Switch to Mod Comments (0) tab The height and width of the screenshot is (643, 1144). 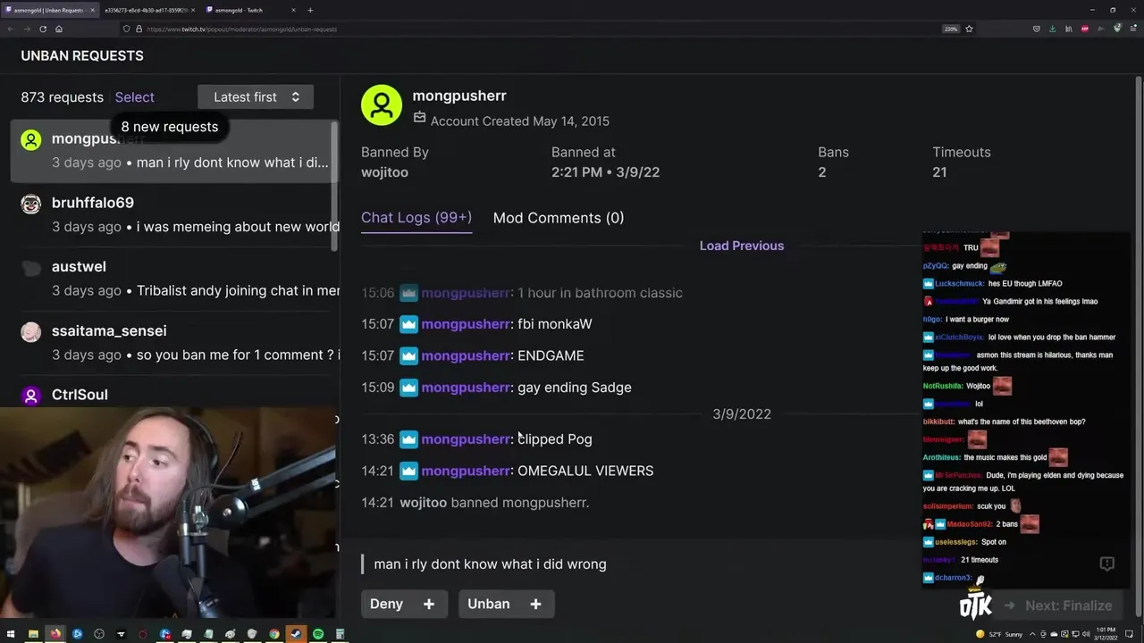click(x=559, y=218)
